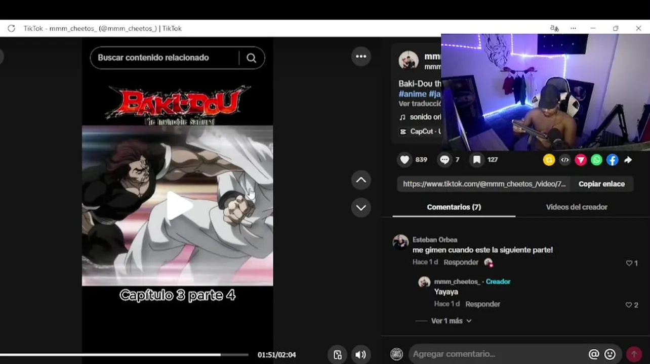Screen dimensions: 650x364
Task: Insert mention with @ icon
Action: (x=594, y=354)
